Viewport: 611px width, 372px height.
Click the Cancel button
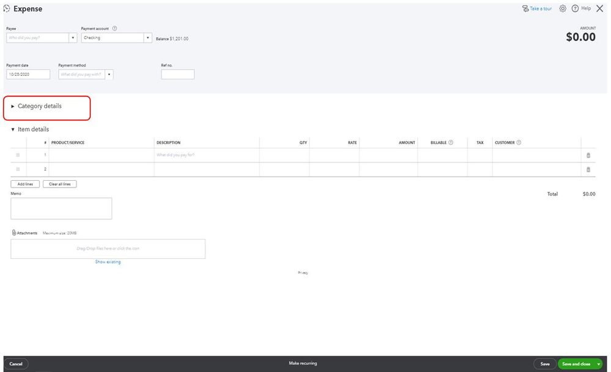(16, 364)
